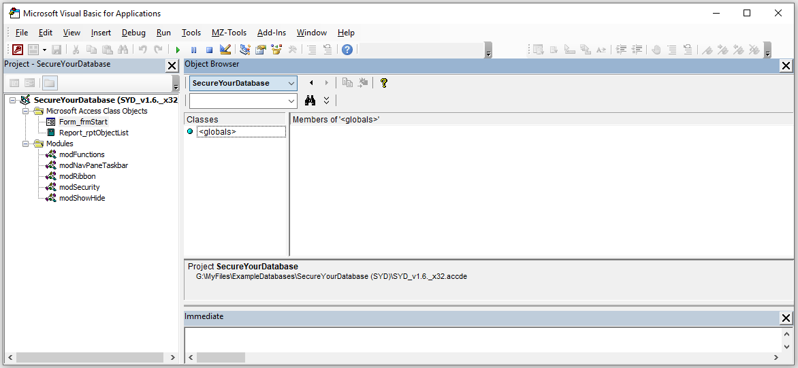Click the Quick Info icon
This screenshot has height=368, width=798.
[569, 49]
